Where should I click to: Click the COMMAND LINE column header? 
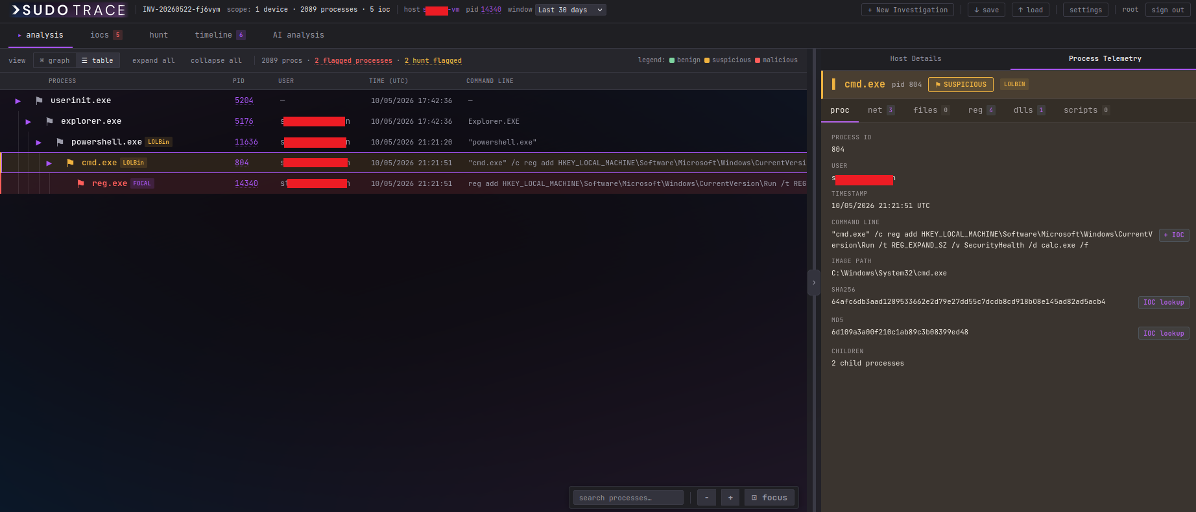pyautogui.click(x=490, y=81)
